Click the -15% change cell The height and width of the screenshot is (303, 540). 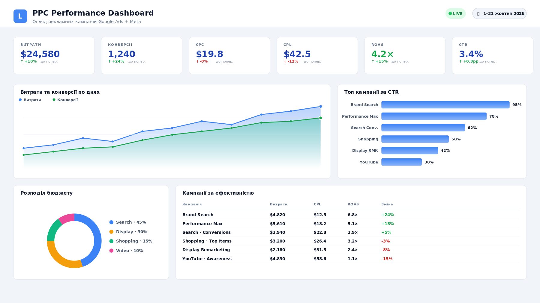point(387,259)
